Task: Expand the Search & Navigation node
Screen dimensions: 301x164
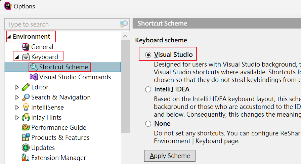Action: coord(17,97)
